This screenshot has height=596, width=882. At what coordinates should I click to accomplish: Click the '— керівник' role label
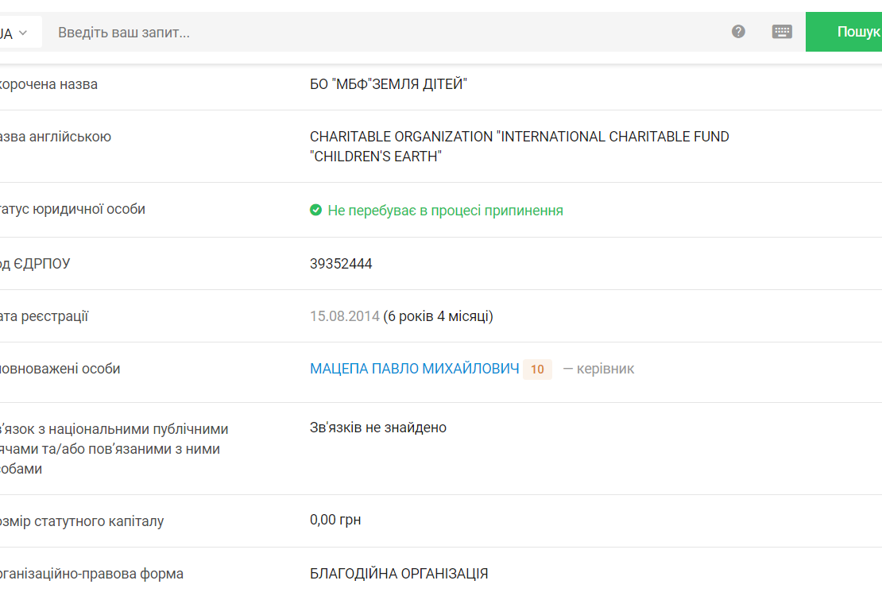pos(598,369)
